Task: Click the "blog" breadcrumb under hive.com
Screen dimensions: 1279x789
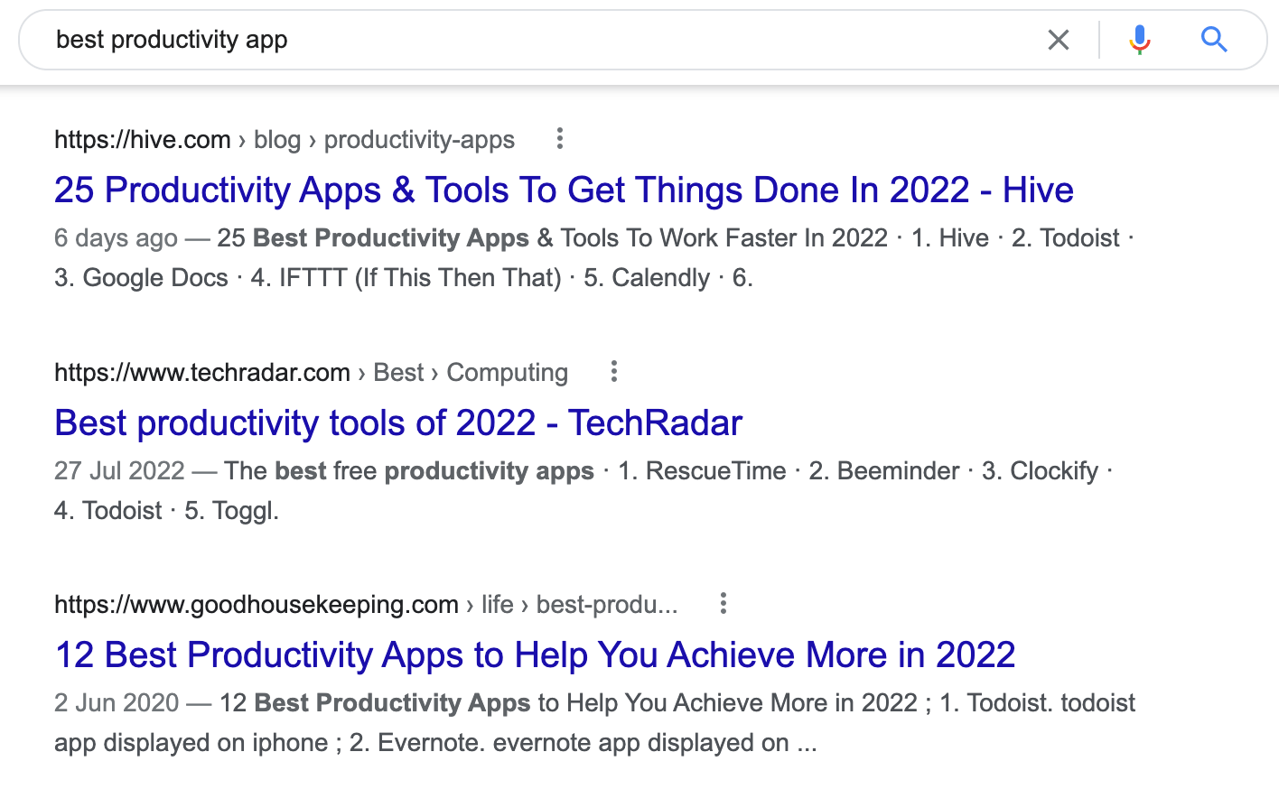Action: [x=276, y=139]
